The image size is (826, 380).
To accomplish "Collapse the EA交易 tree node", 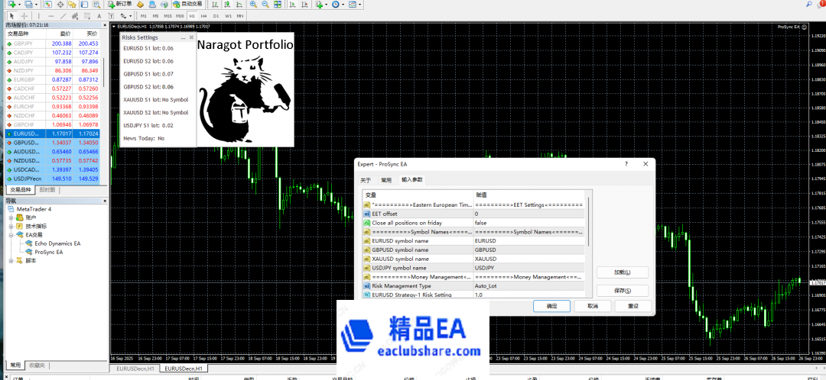I will (11, 235).
